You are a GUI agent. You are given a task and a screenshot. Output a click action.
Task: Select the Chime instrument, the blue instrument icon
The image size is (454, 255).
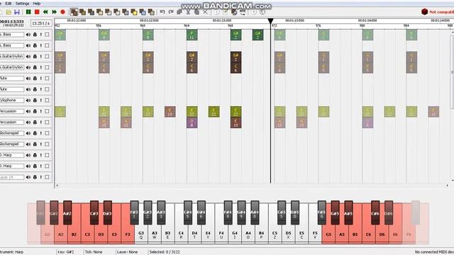pyautogui.click(x=143, y=12)
